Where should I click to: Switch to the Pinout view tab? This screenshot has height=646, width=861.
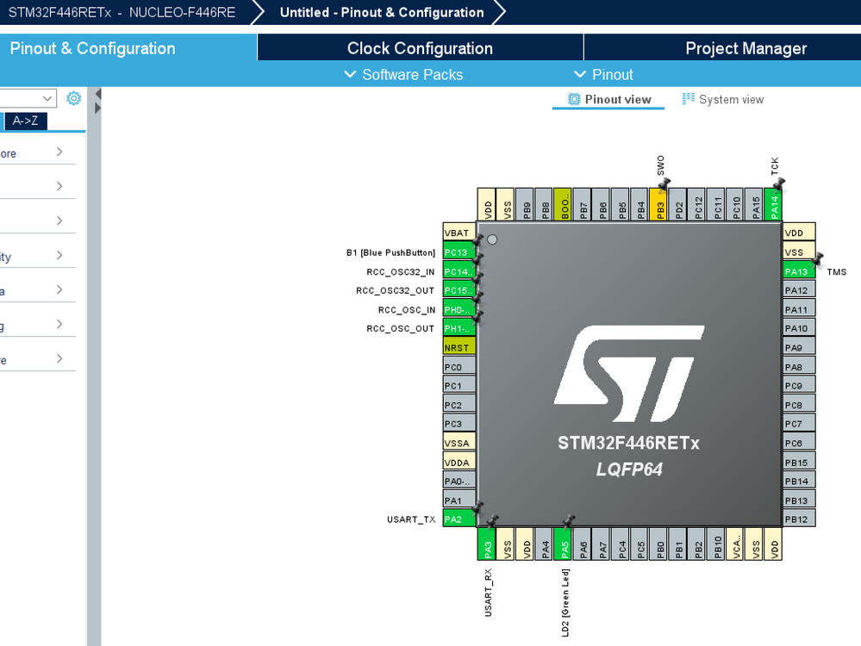(x=609, y=99)
